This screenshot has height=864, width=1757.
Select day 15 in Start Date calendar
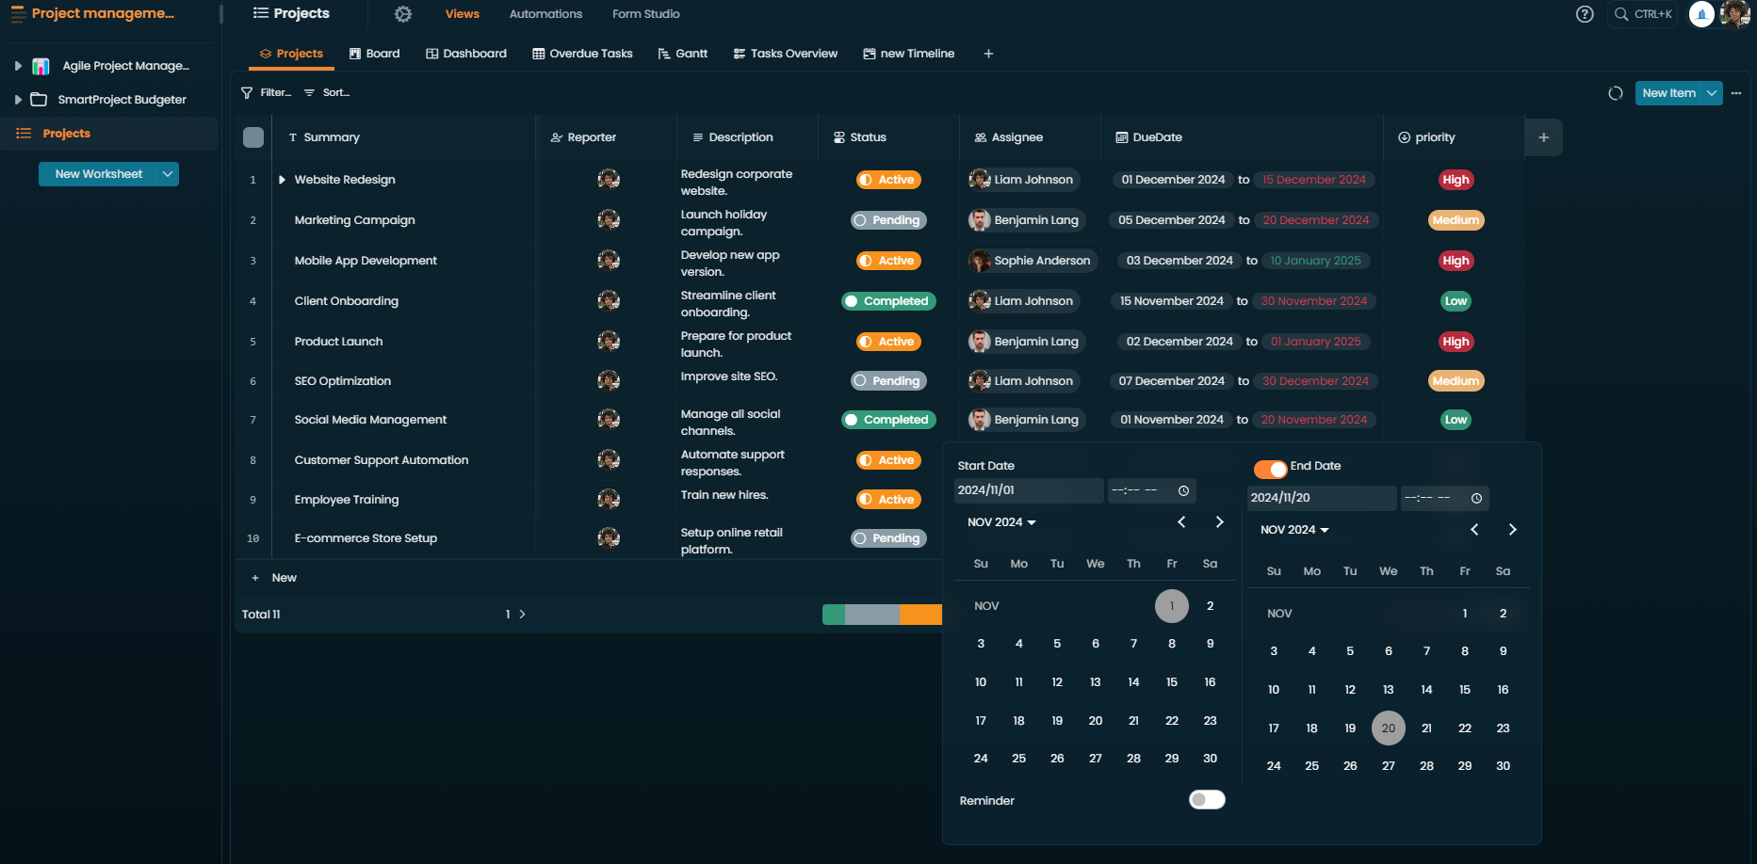(x=1171, y=682)
